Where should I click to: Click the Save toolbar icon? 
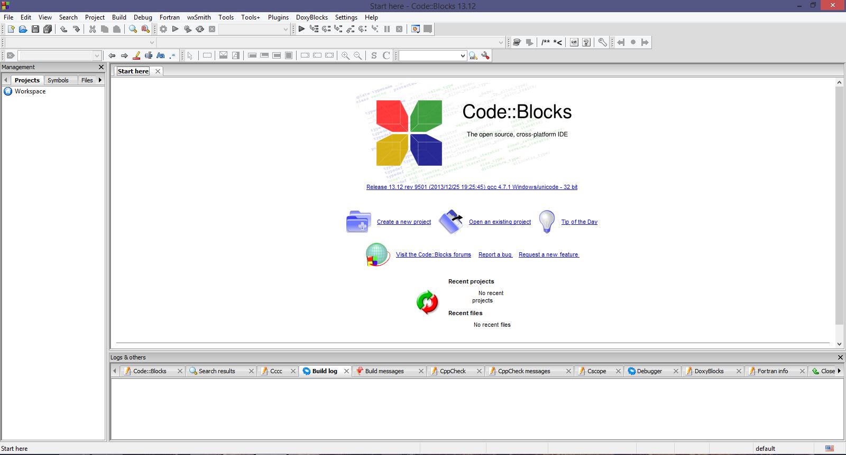point(35,29)
